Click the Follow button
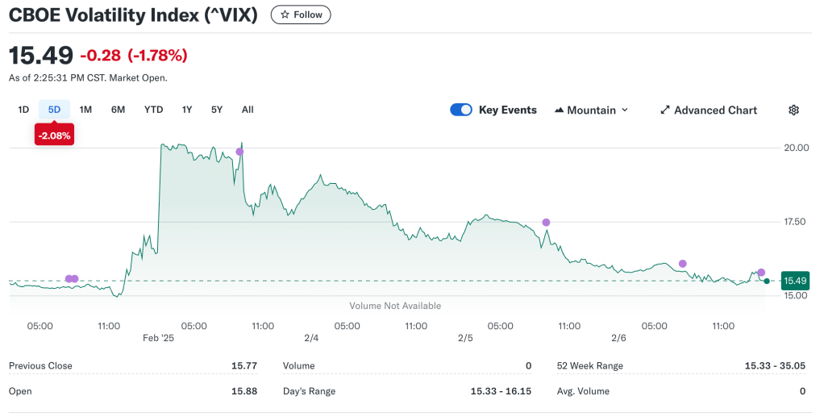 pos(301,15)
